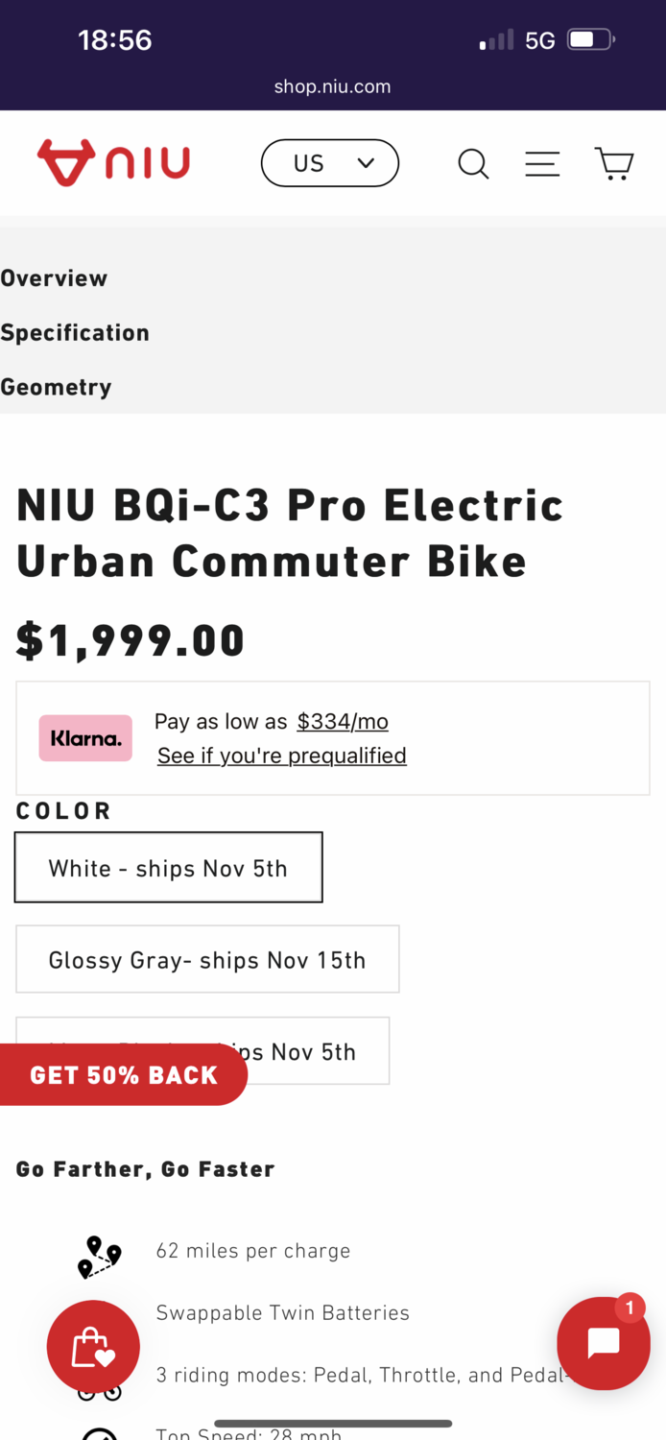Viewport: 666px width, 1440px height.
Task: Jump to the Geometry section
Action: [56, 387]
